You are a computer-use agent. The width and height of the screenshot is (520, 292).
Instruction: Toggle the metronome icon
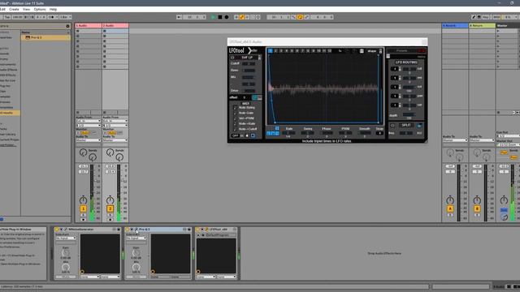click(51, 17)
